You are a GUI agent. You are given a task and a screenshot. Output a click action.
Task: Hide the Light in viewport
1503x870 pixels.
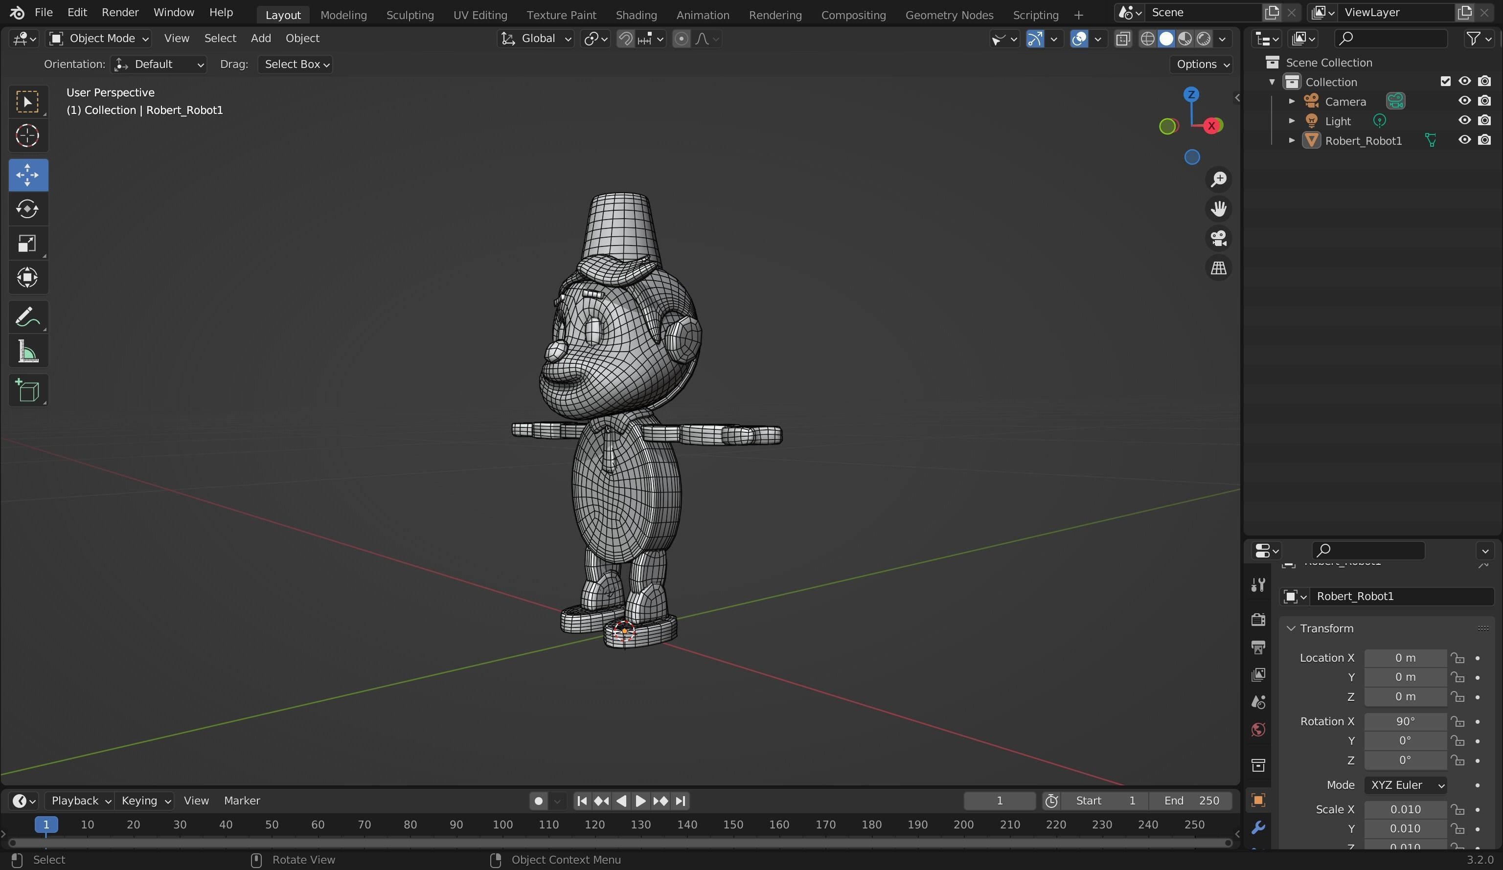pos(1464,120)
